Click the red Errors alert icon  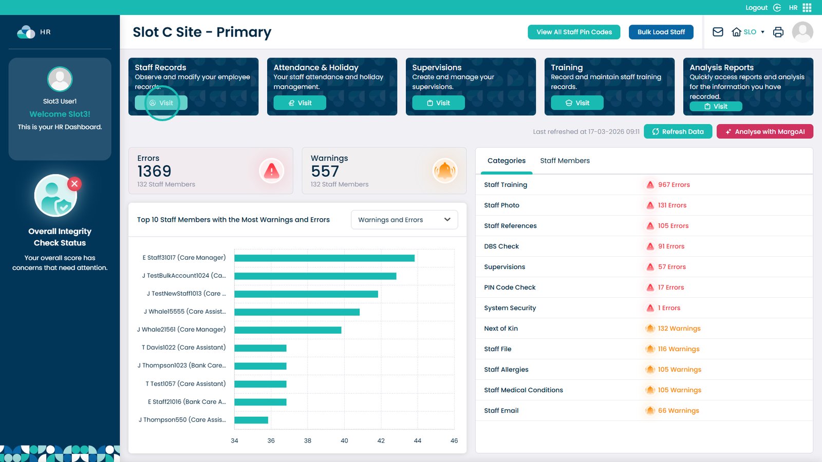[x=271, y=171]
